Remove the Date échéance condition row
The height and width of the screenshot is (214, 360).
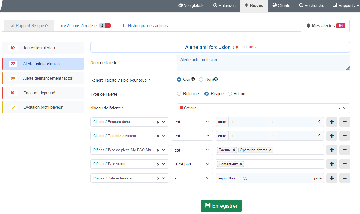coord(345,178)
